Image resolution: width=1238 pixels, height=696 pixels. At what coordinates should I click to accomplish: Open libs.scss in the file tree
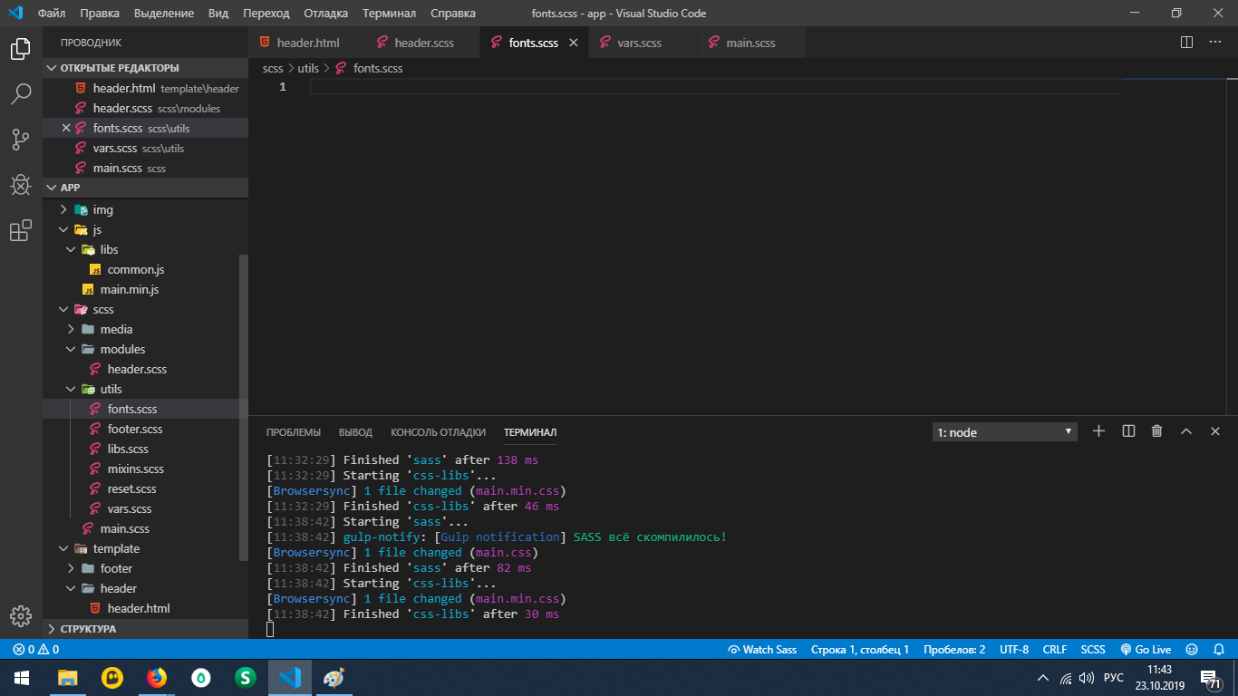point(128,449)
